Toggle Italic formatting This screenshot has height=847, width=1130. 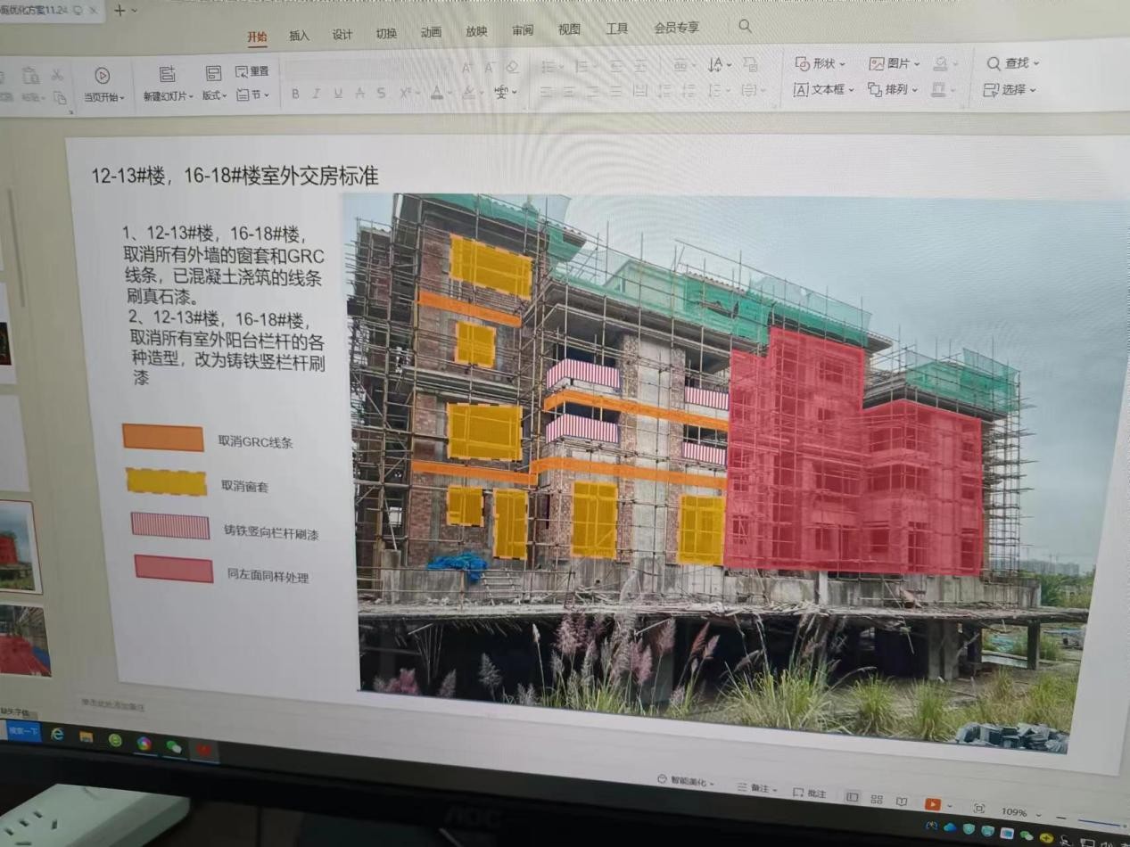click(x=316, y=94)
